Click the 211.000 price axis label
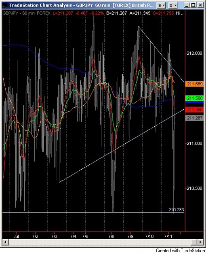Image resolution: width=206 pixels, height=253 pixels. pyautogui.click(x=194, y=143)
